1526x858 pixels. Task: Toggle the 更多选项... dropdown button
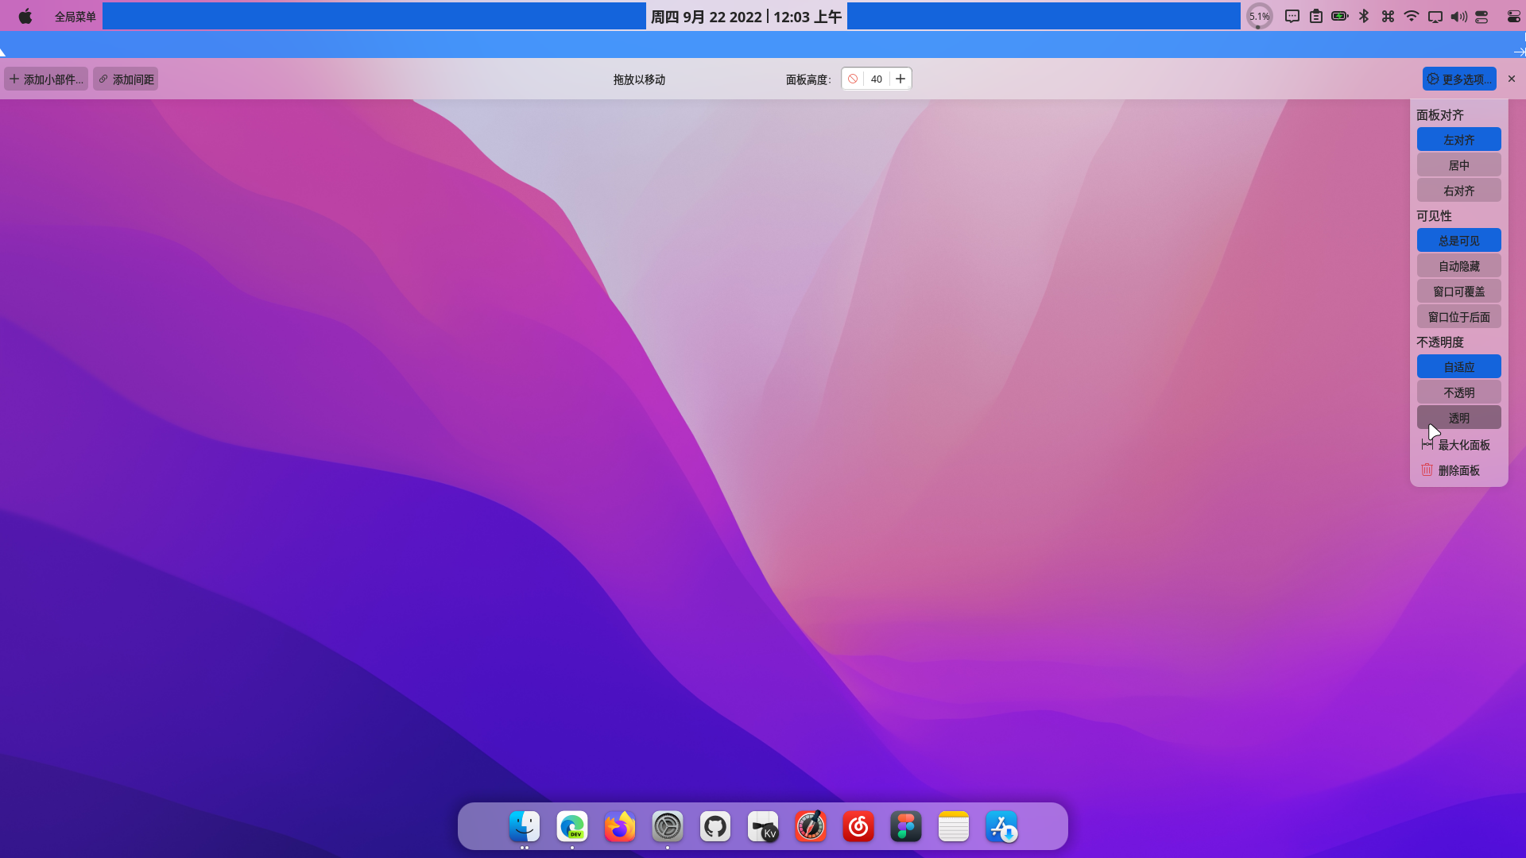coord(1459,79)
